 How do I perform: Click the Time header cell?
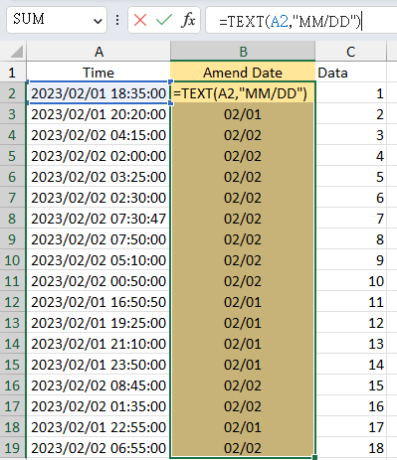tap(99, 73)
